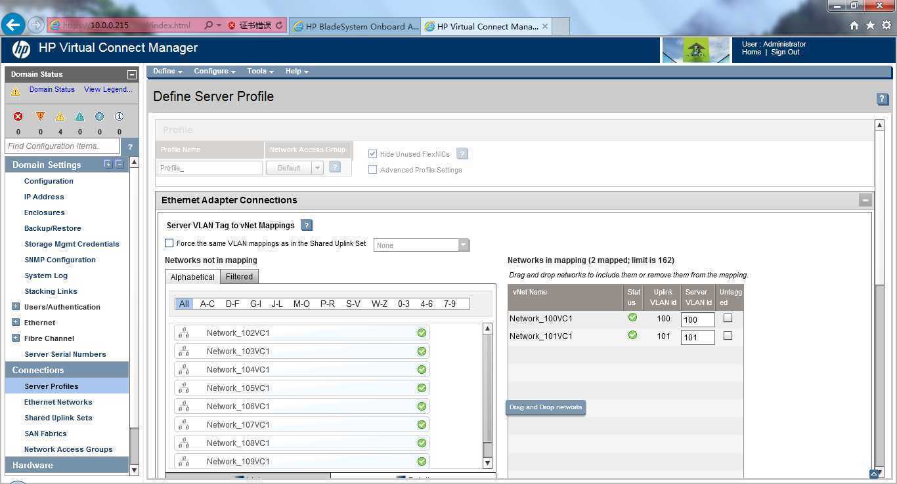The height and width of the screenshot is (484, 897).
Task: Click the informational status icon
Action: tap(119, 116)
